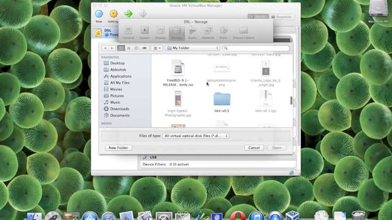Click the New machine icon in VirtualBox Manager
The width and height of the screenshot is (392, 220).
[x=99, y=14]
